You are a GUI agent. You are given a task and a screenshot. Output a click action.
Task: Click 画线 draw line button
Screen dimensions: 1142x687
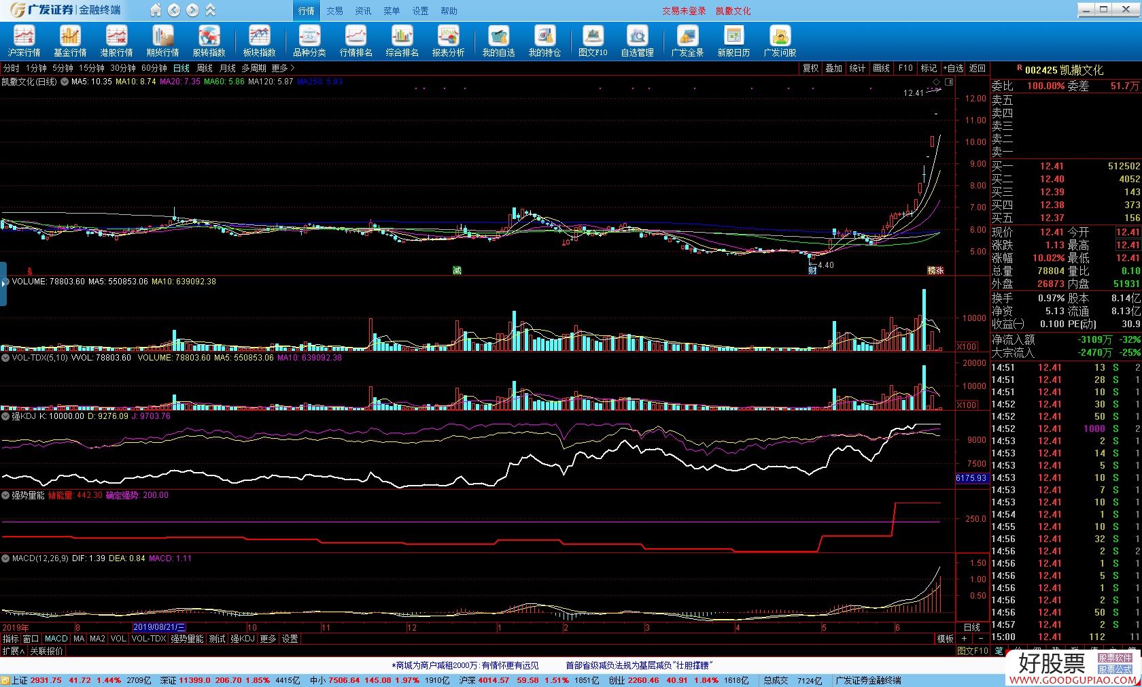point(881,68)
